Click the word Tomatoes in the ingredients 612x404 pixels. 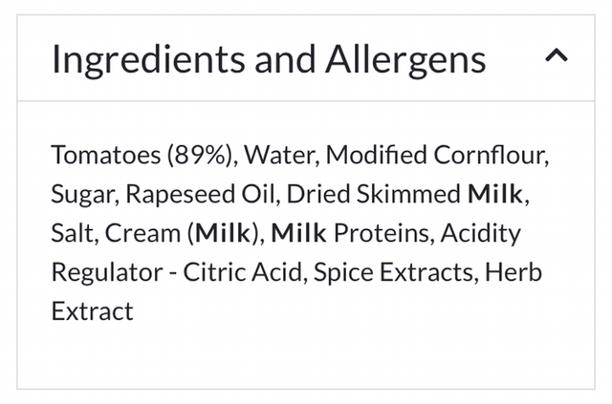104,155
